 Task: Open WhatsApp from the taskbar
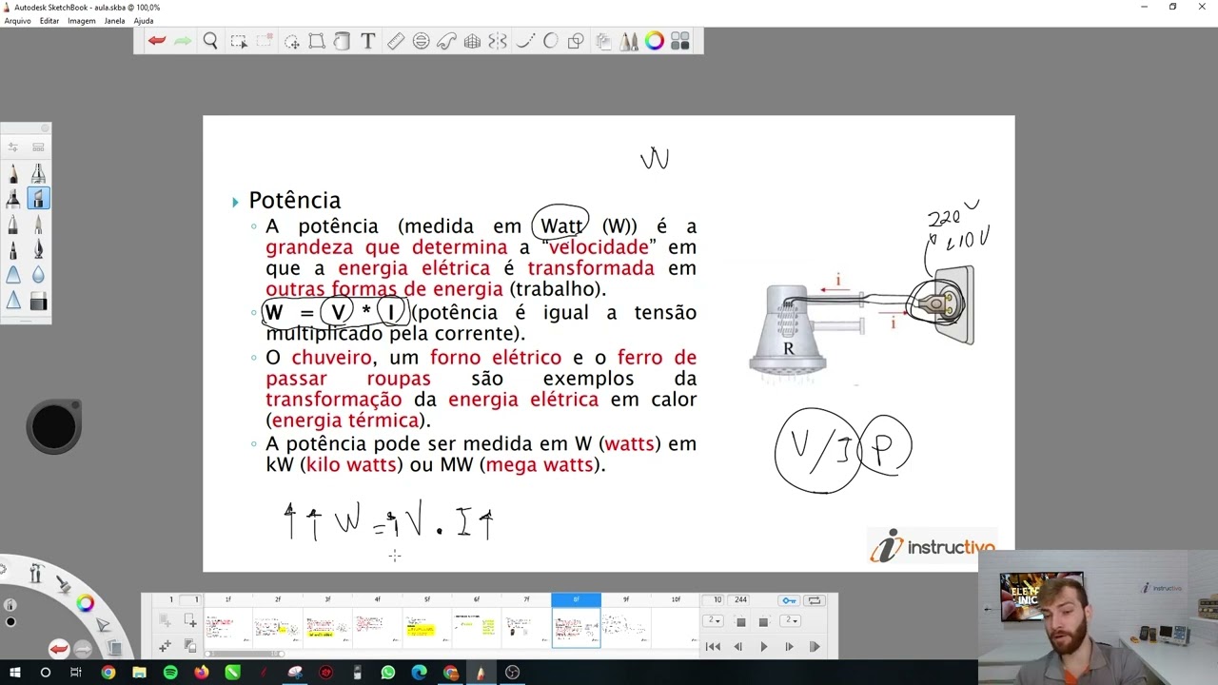tap(387, 673)
